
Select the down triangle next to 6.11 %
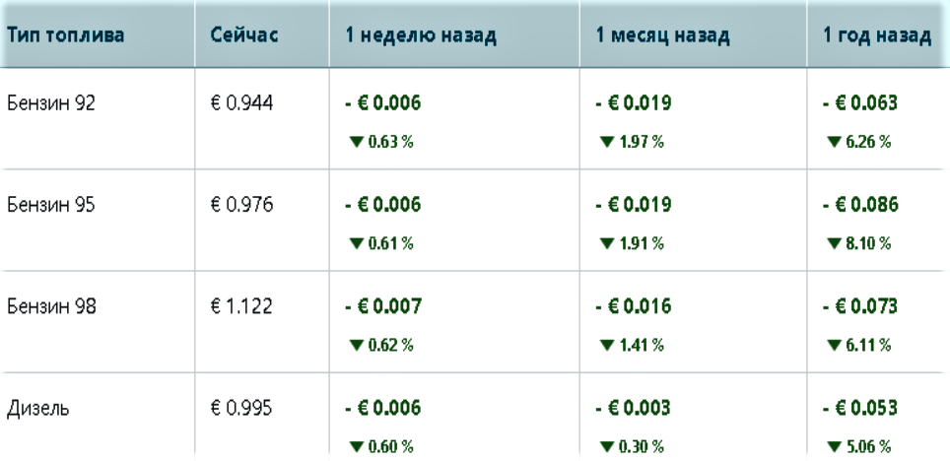click(834, 345)
